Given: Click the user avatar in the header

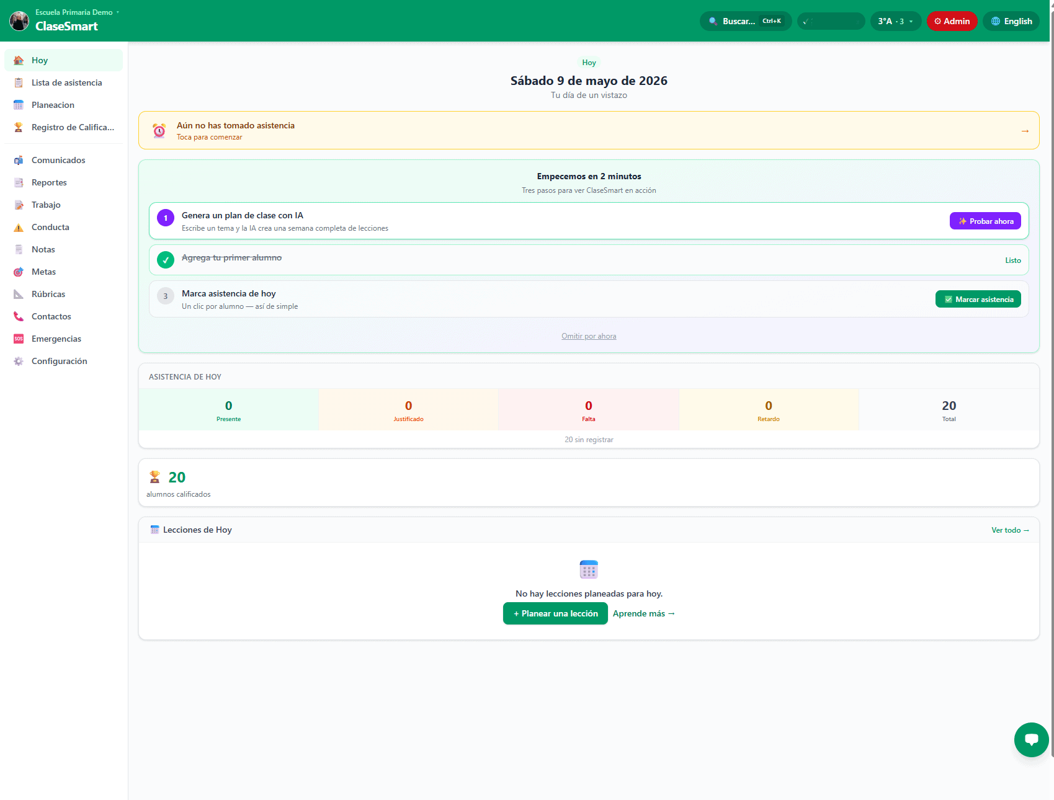Looking at the screenshot, I should 19,21.
